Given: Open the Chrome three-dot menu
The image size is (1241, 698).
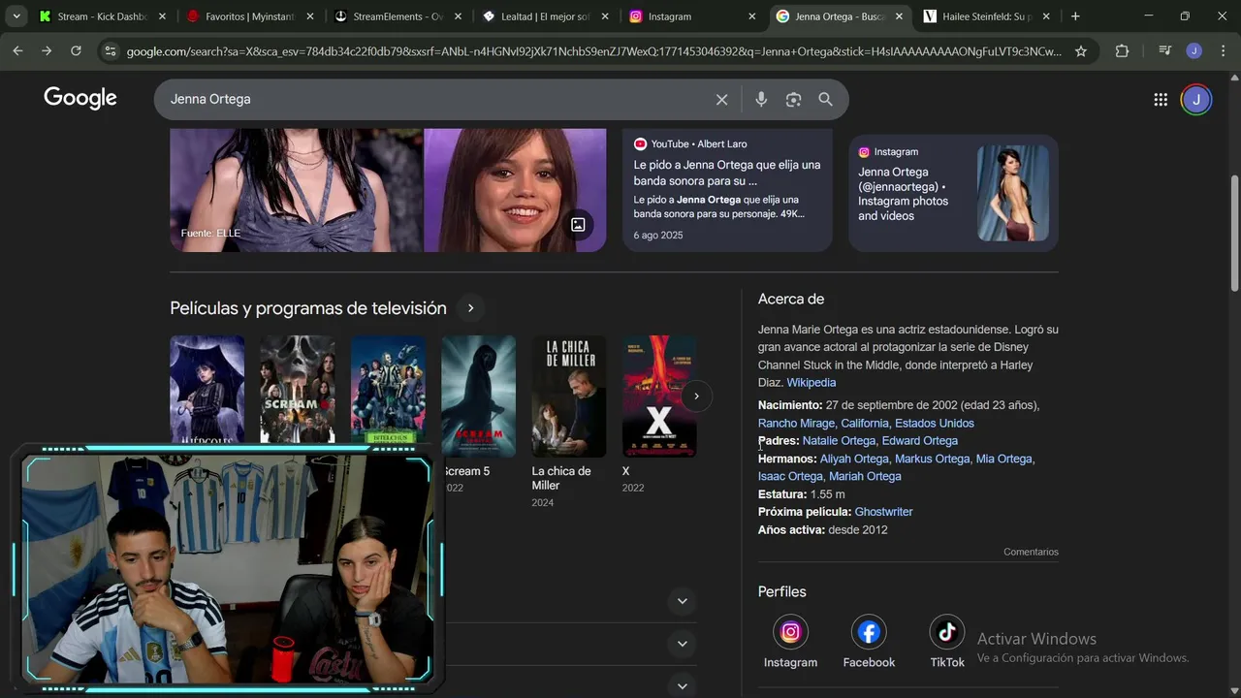Looking at the screenshot, I should (1223, 51).
